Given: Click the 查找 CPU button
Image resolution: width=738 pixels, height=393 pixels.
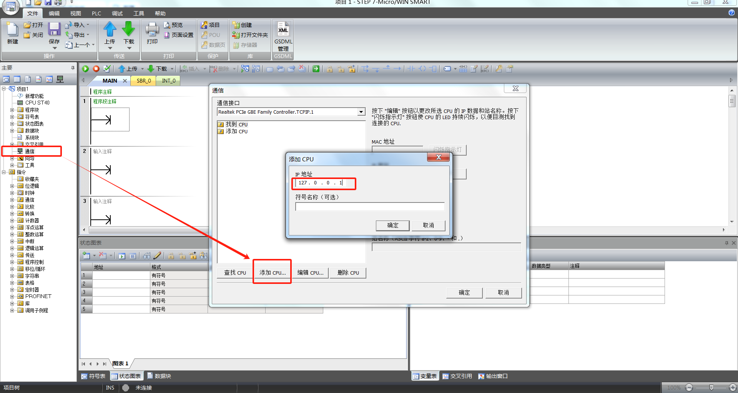Looking at the screenshot, I should pyautogui.click(x=235, y=273).
